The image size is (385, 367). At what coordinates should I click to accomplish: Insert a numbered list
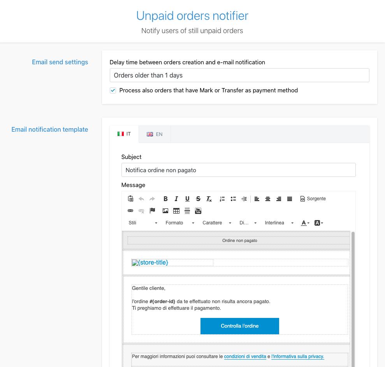(x=222, y=199)
